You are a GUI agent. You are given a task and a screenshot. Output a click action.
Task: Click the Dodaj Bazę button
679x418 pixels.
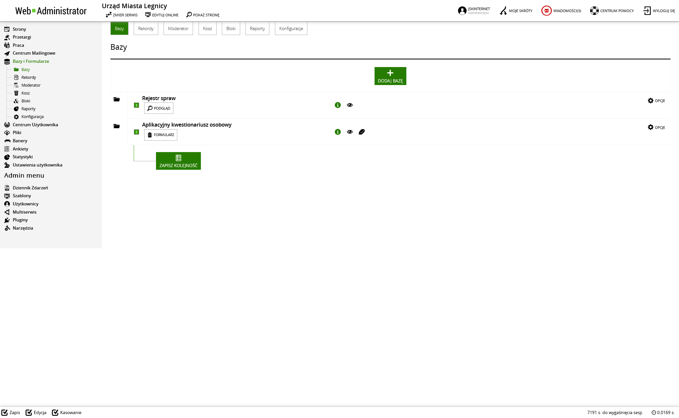click(x=390, y=76)
